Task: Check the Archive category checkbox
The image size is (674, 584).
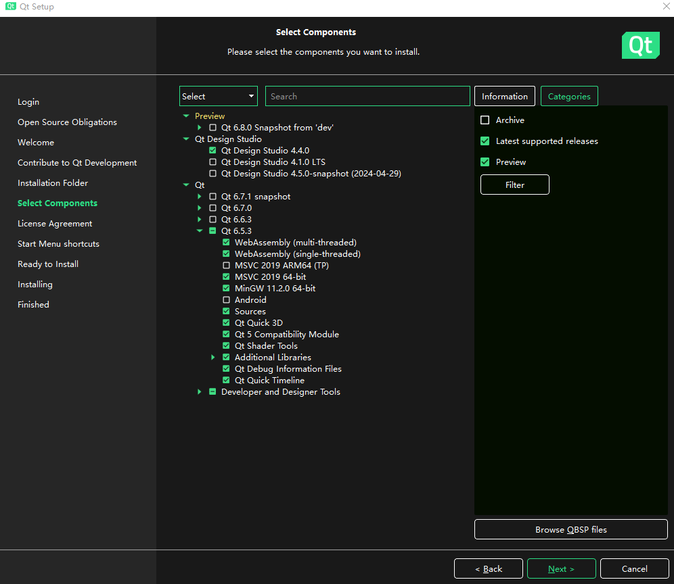Action: tap(485, 120)
